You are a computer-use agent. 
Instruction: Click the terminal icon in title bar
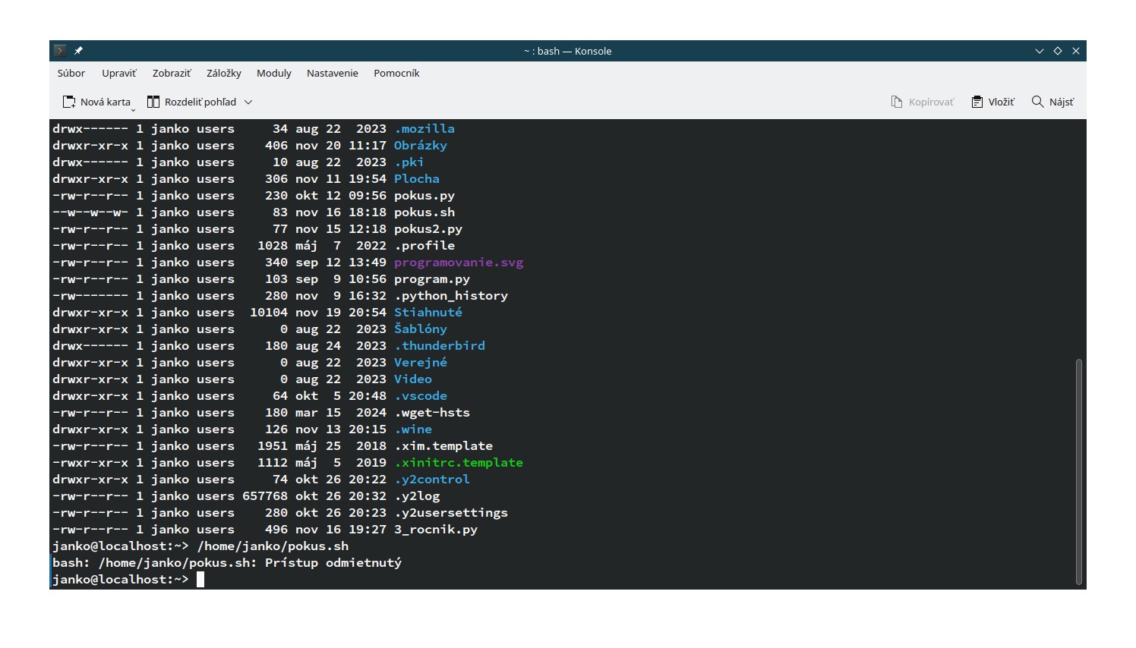click(60, 51)
